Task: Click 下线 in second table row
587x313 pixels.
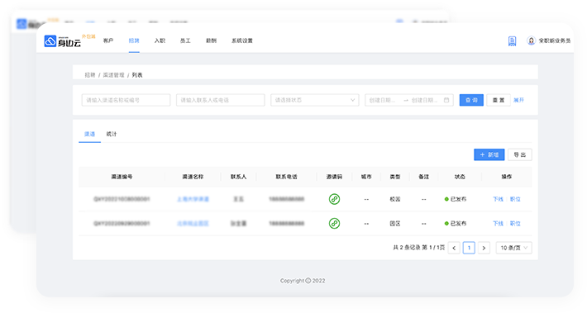Action: point(498,224)
